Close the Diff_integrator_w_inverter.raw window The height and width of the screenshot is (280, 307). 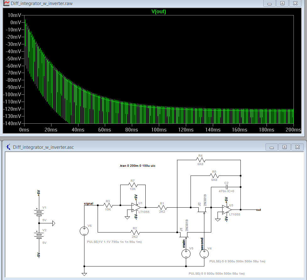coord(295,3)
